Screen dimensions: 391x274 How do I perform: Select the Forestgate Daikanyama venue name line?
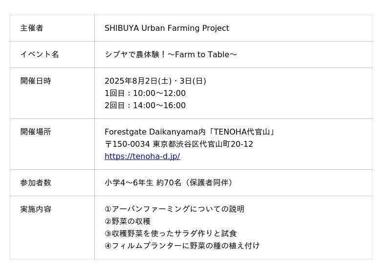[x=190, y=132]
